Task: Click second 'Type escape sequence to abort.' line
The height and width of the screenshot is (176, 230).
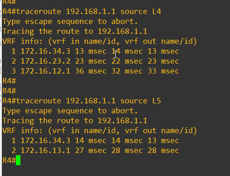Action: (70, 111)
